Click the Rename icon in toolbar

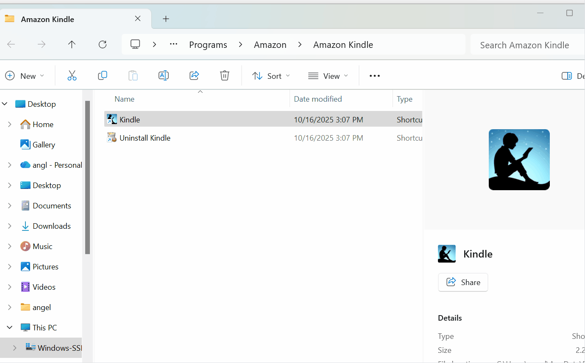[164, 76]
